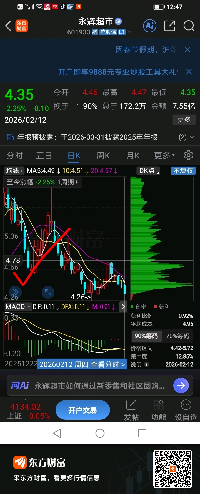
Task: Open 设自选 watchlist option
Action: click(x=186, y=410)
